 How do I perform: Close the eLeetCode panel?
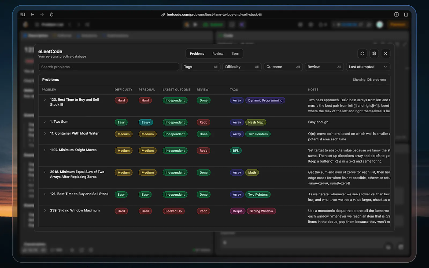pyautogui.click(x=386, y=53)
